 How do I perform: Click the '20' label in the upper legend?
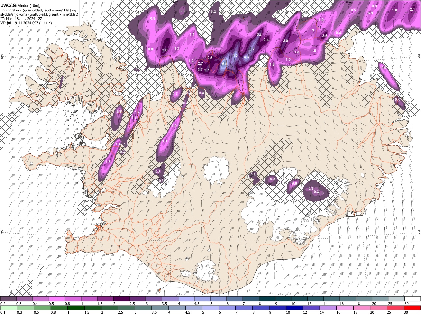click(374, 304)
